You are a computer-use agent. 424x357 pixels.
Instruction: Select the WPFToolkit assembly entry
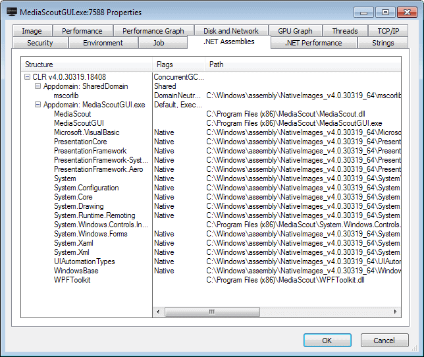(x=72, y=280)
